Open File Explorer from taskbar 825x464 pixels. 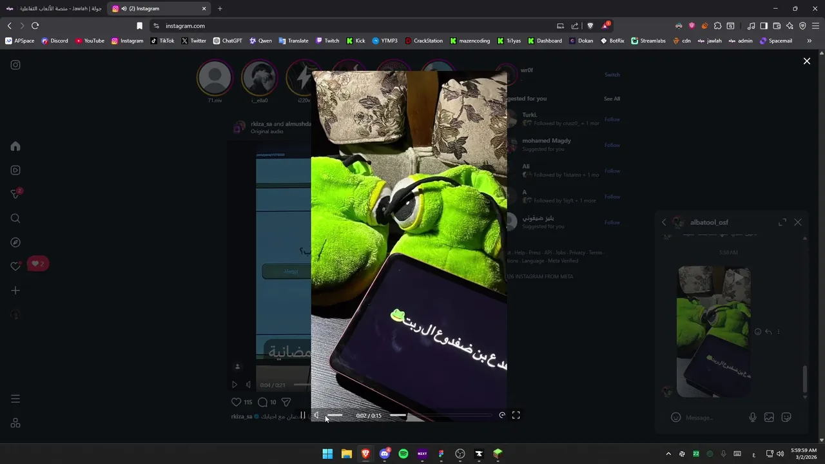(x=346, y=454)
